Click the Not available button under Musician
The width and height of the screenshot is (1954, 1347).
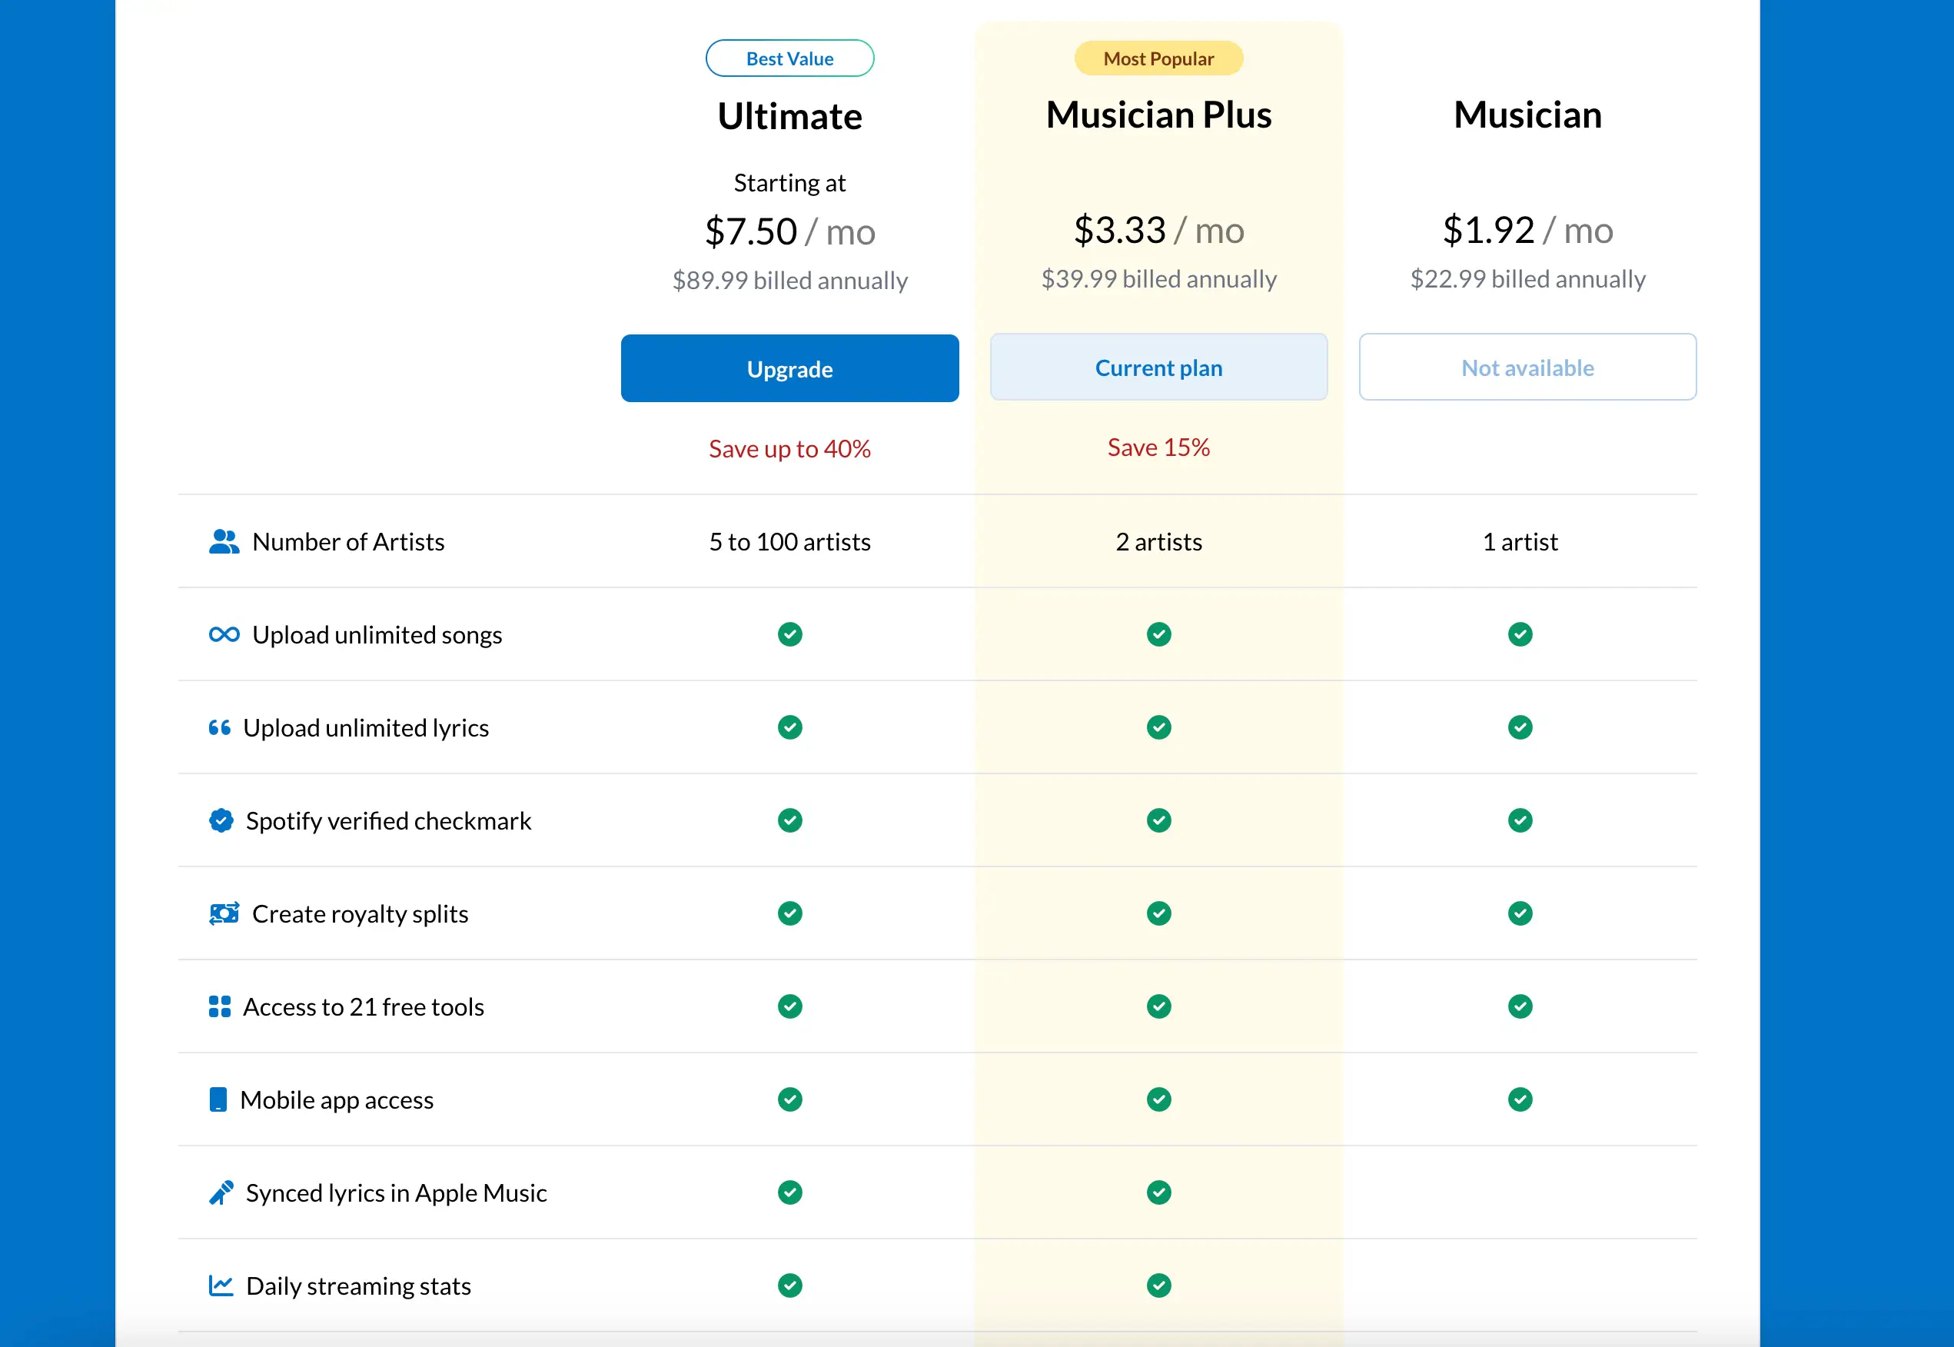(x=1527, y=368)
